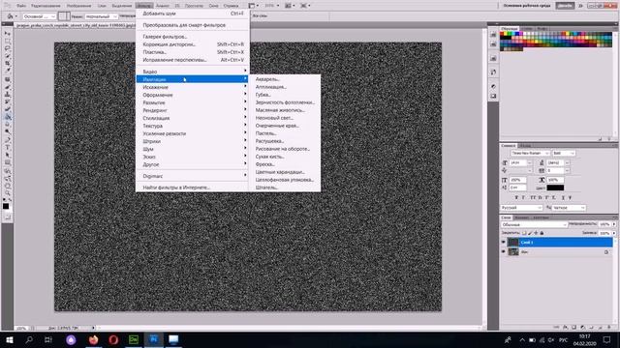Click the black text color swatch

(555, 188)
